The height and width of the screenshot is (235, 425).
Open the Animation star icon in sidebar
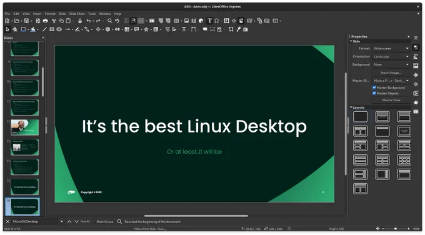pyautogui.click(x=416, y=102)
